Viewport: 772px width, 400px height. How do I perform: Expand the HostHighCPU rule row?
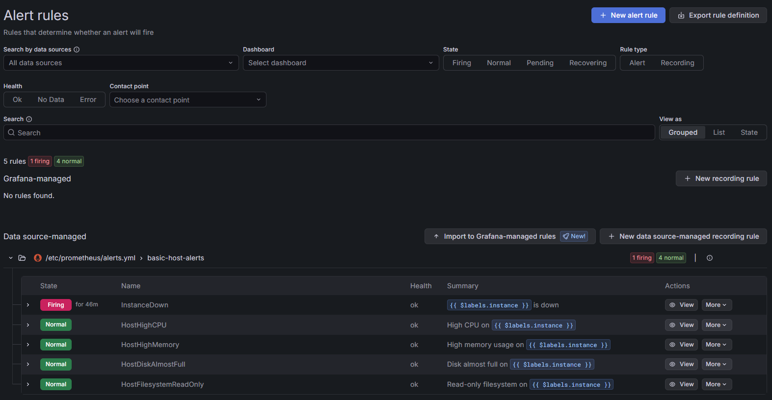coord(28,325)
